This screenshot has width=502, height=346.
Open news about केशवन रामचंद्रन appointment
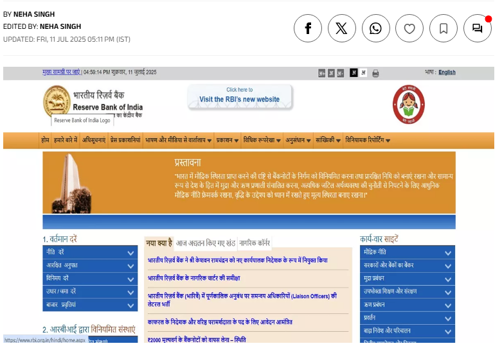[238, 260]
